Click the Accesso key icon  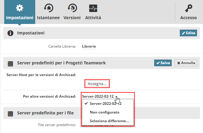pyautogui.click(x=189, y=8)
